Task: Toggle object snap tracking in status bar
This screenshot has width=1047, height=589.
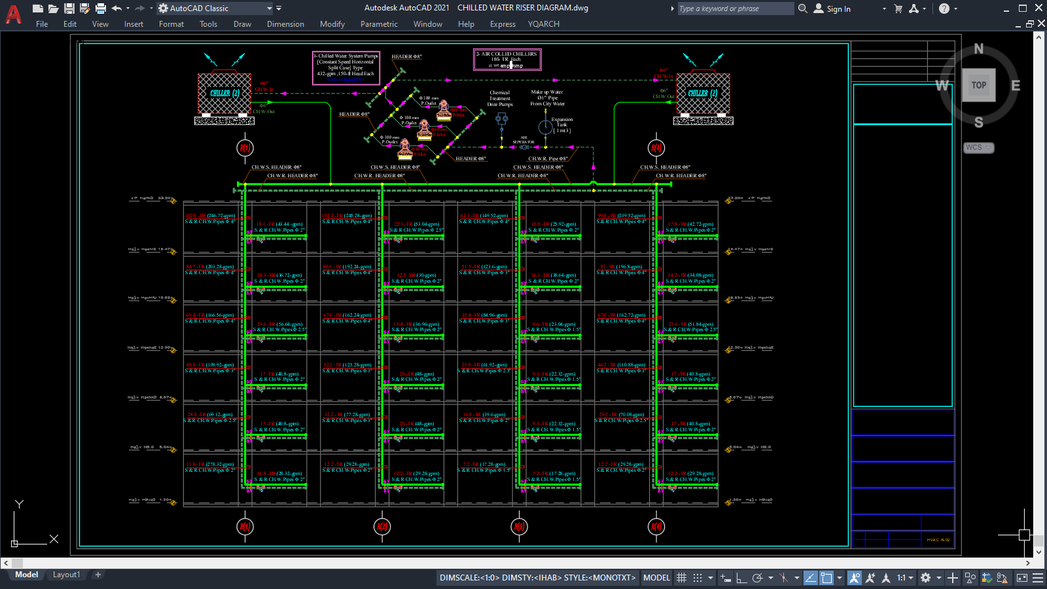Action: (x=811, y=578)
